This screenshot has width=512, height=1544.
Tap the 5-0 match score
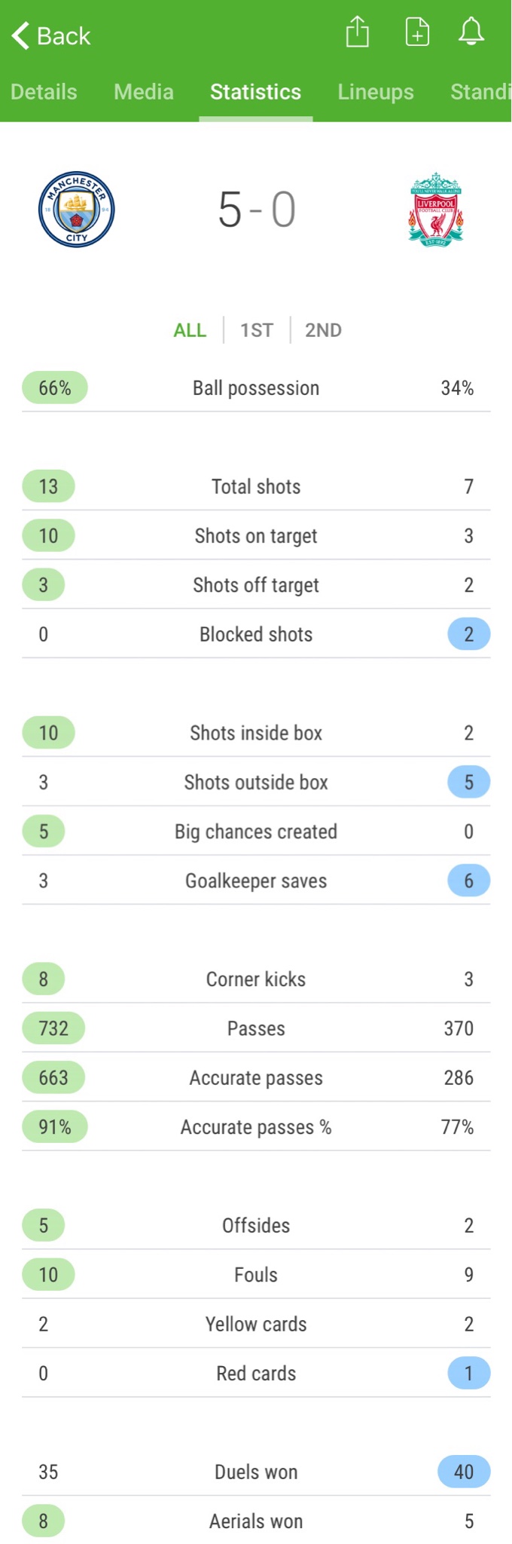[256, 210]
